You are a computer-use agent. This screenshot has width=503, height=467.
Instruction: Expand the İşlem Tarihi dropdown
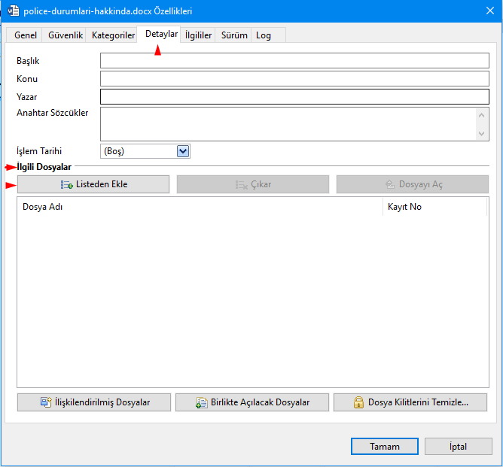pyautogui.click(x=182, y=151)
